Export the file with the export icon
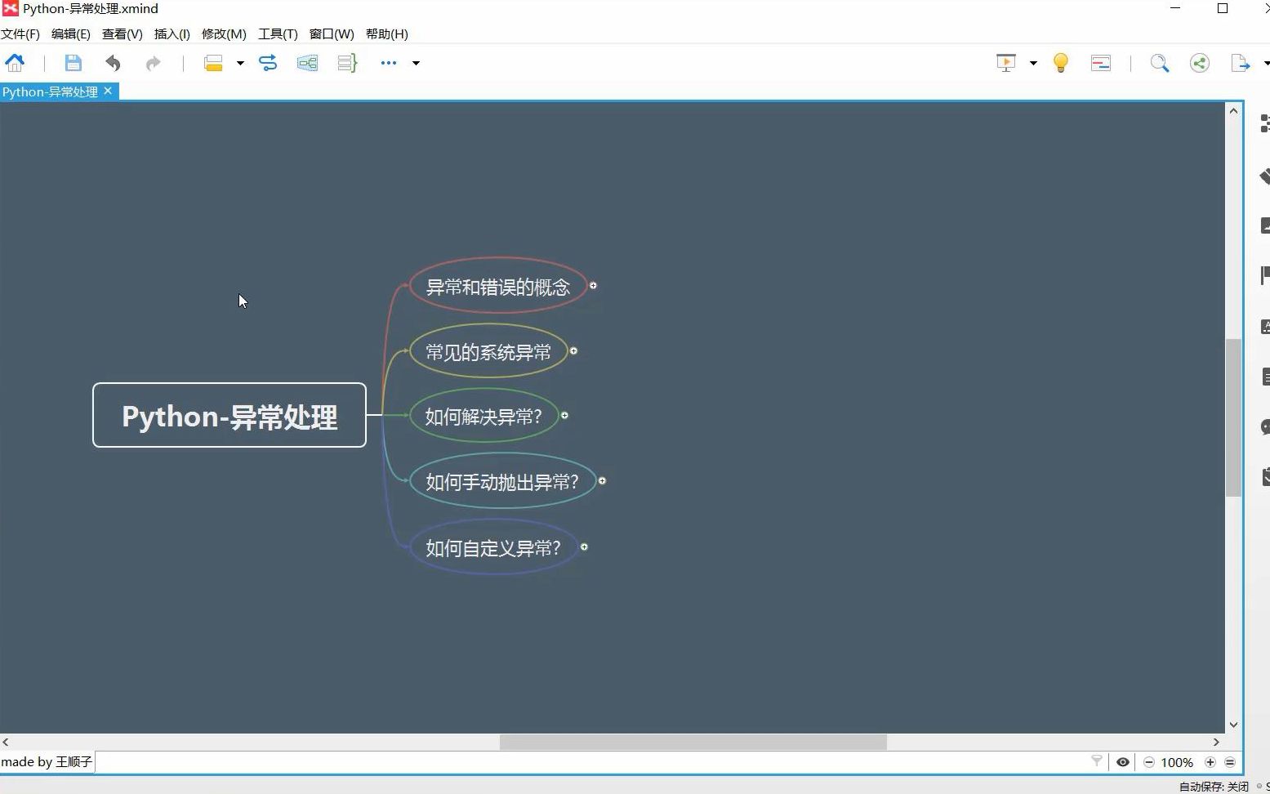Screen dimensions: 1270x794 (x=1241, y=63)
